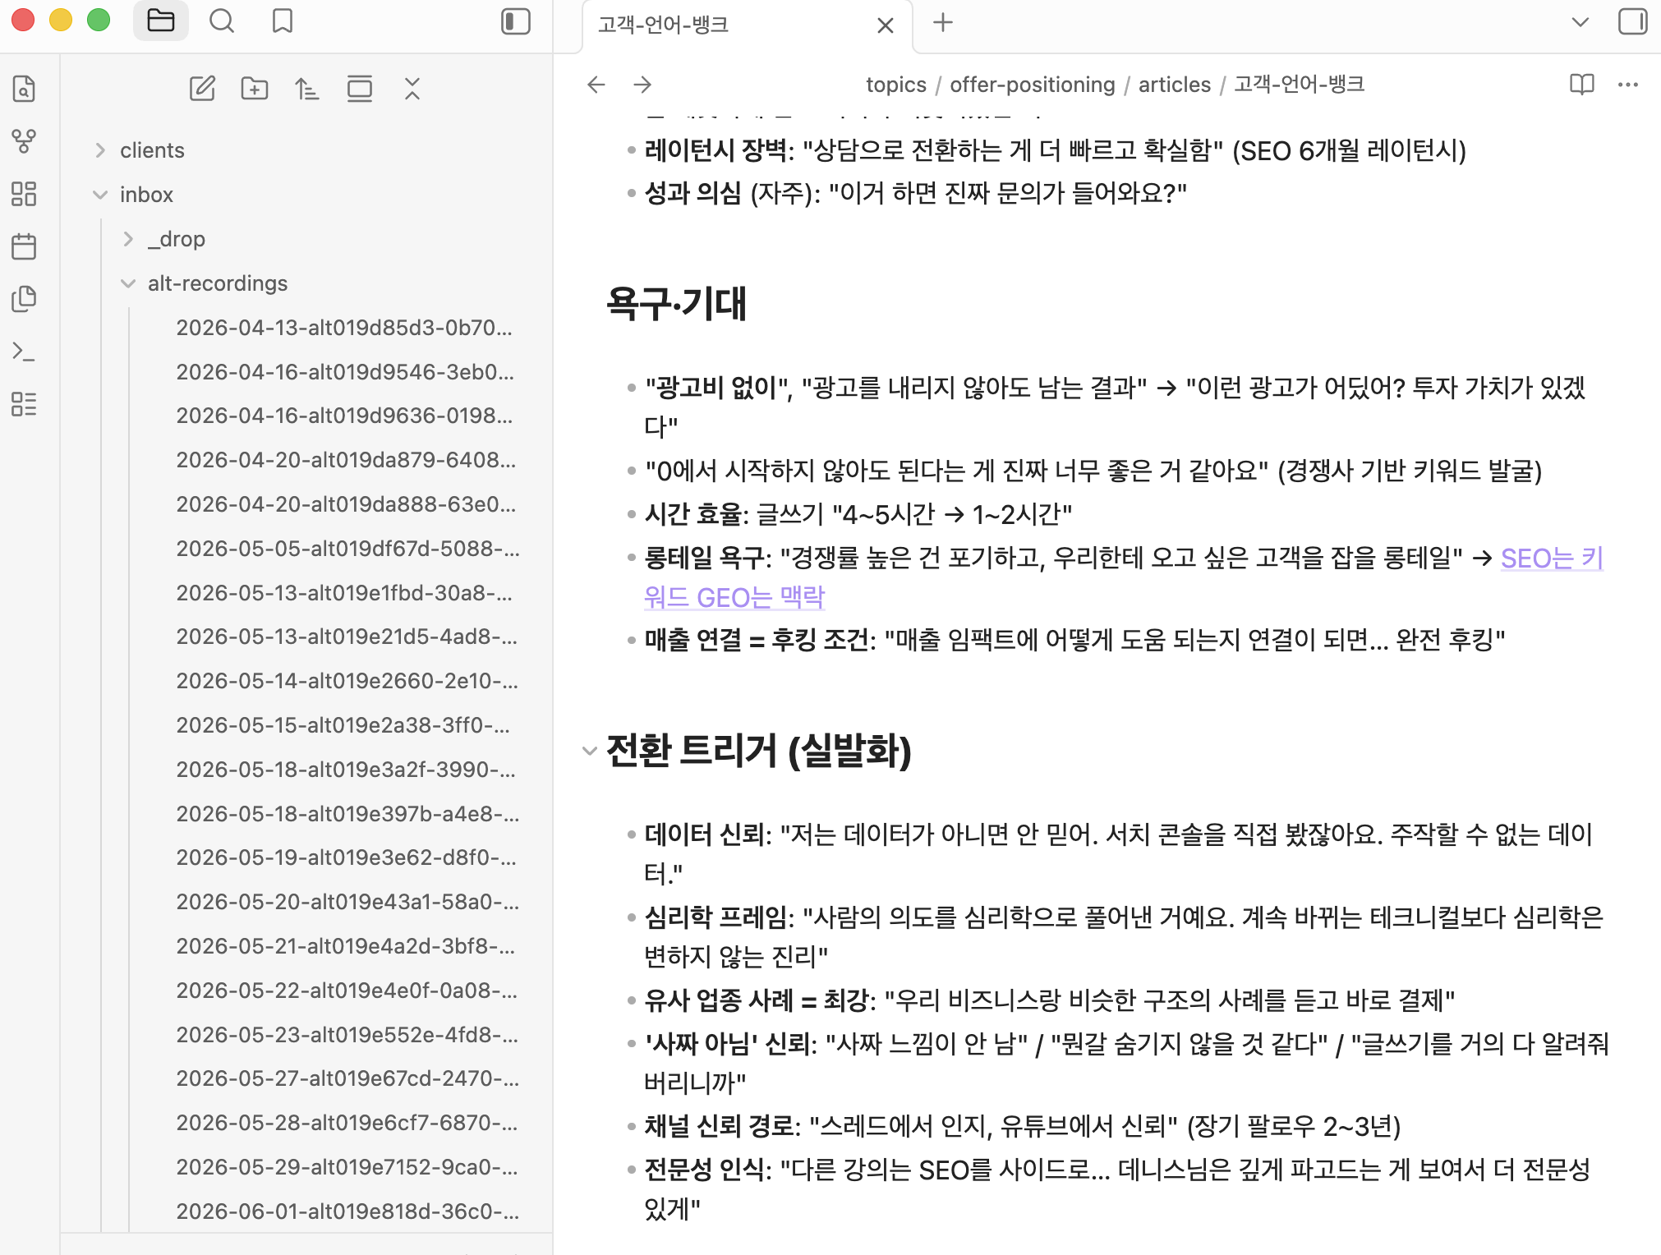The image size is (1661, 1255).
Task: Click offer-positioning in the breadcrumb
Action: coord(1033,85)
